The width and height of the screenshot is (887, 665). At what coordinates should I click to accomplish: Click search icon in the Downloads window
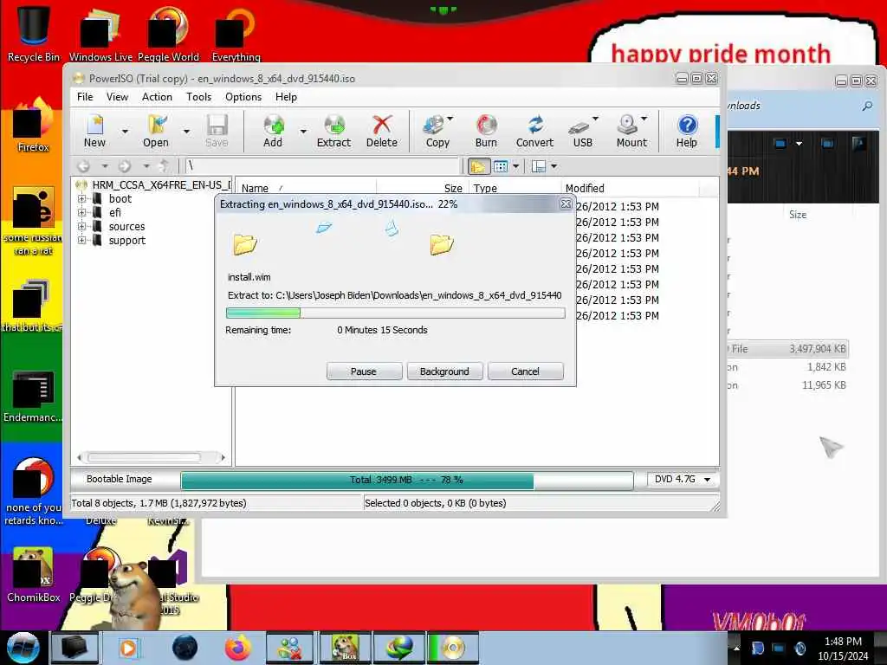point(866,106)
